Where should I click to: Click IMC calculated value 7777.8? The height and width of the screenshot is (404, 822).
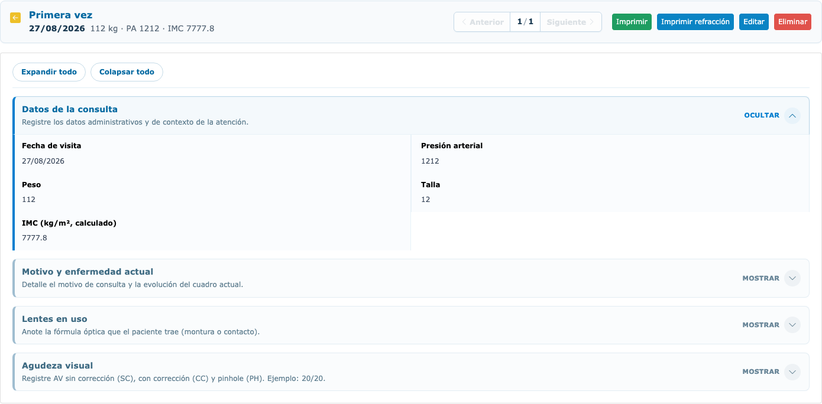point(34,238)
